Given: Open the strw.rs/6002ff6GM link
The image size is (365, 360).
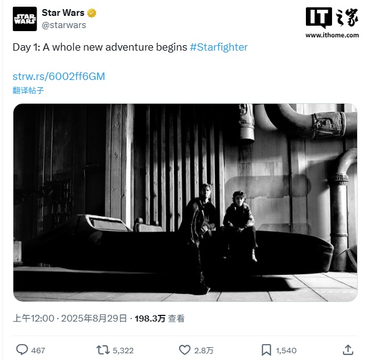Looking at the screenshot, I should pyautogui.click(x=59, y=76).
